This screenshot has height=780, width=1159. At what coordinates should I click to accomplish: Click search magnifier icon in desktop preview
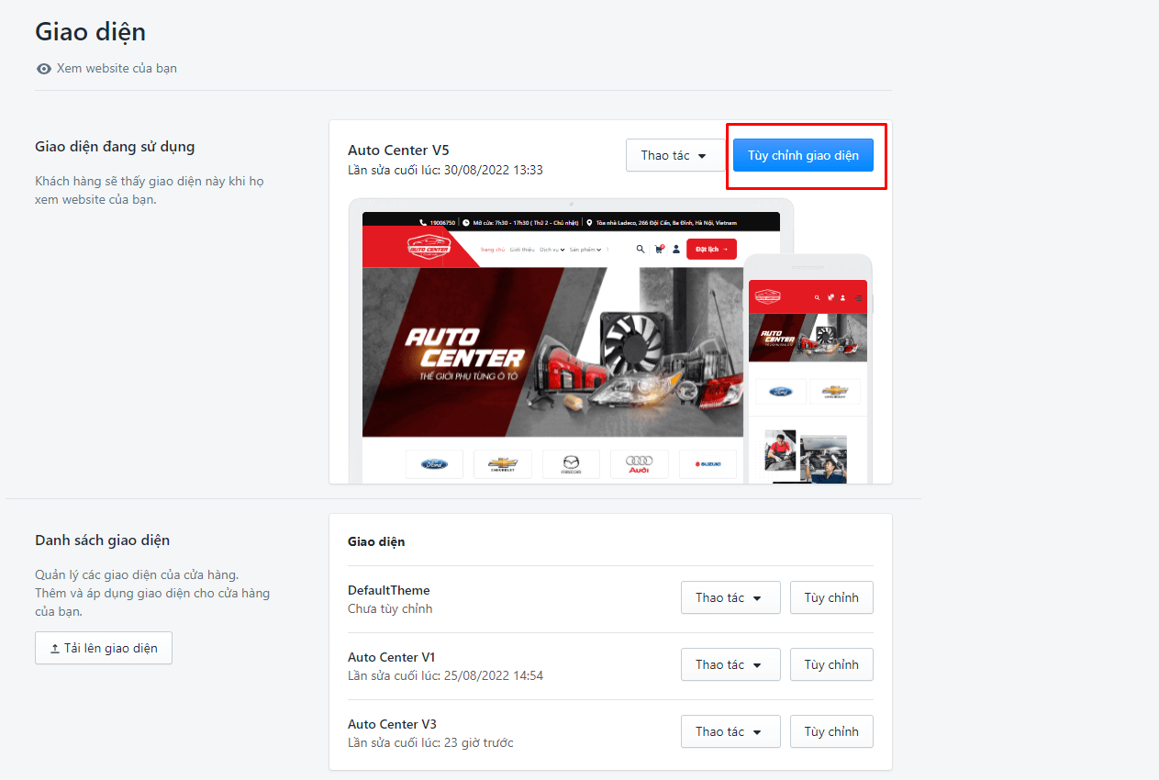tap(641, 249)
